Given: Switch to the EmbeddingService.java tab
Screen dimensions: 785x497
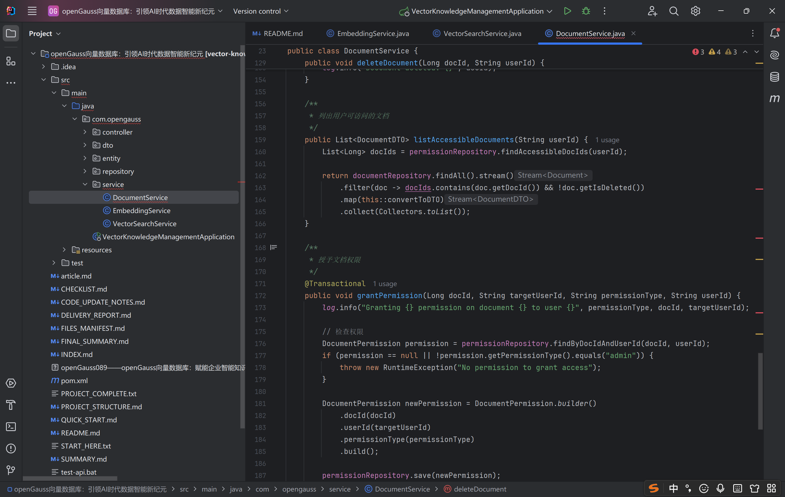Looking at the screenshot, I should [x=373, y=34].
